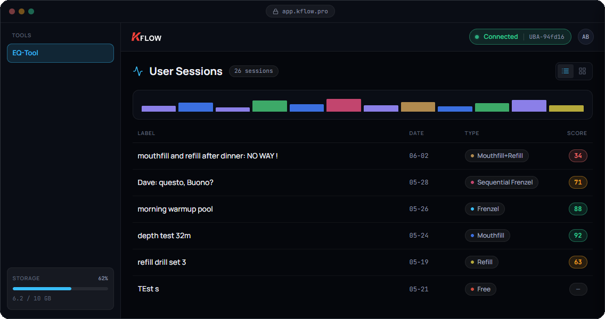Click the Free type tag
Screen dimensions: 605x319
[480, 289]
